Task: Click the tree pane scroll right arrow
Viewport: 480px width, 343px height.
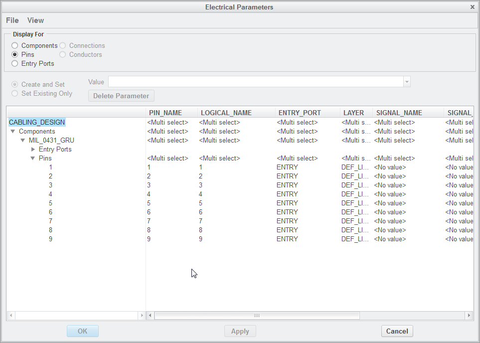Action: point(142,316)
